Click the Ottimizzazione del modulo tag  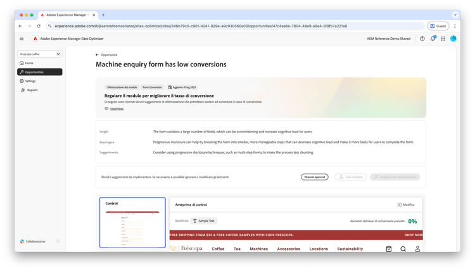coord(122,87)
